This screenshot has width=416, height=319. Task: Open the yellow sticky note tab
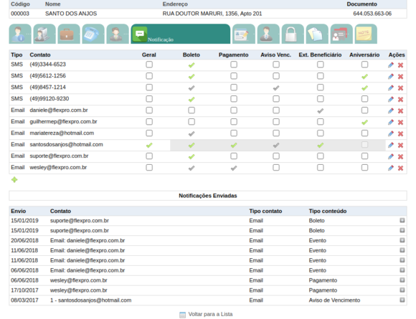366,34
